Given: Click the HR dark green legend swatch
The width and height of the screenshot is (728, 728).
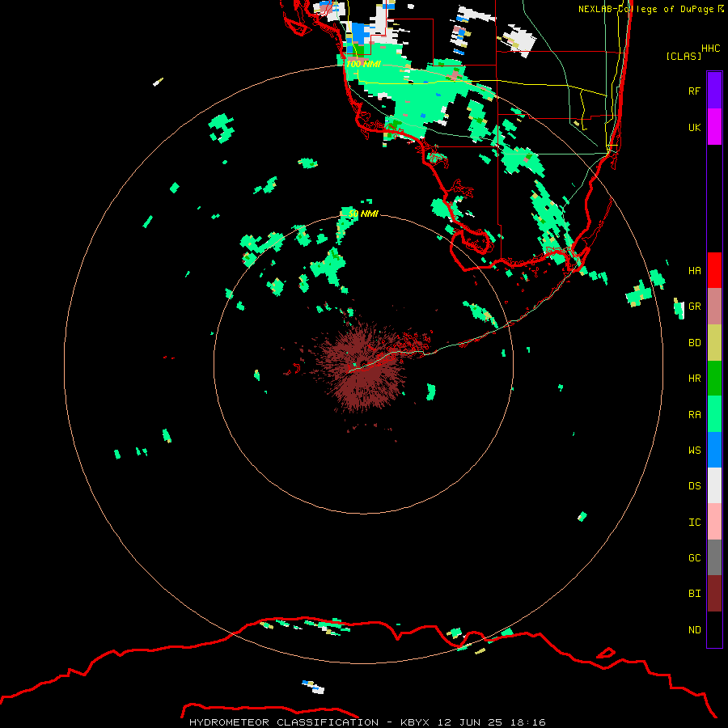Looking at the screenshot, I should (714, 378).
